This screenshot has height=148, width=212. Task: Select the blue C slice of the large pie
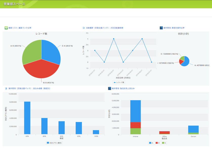click(52, 52)
